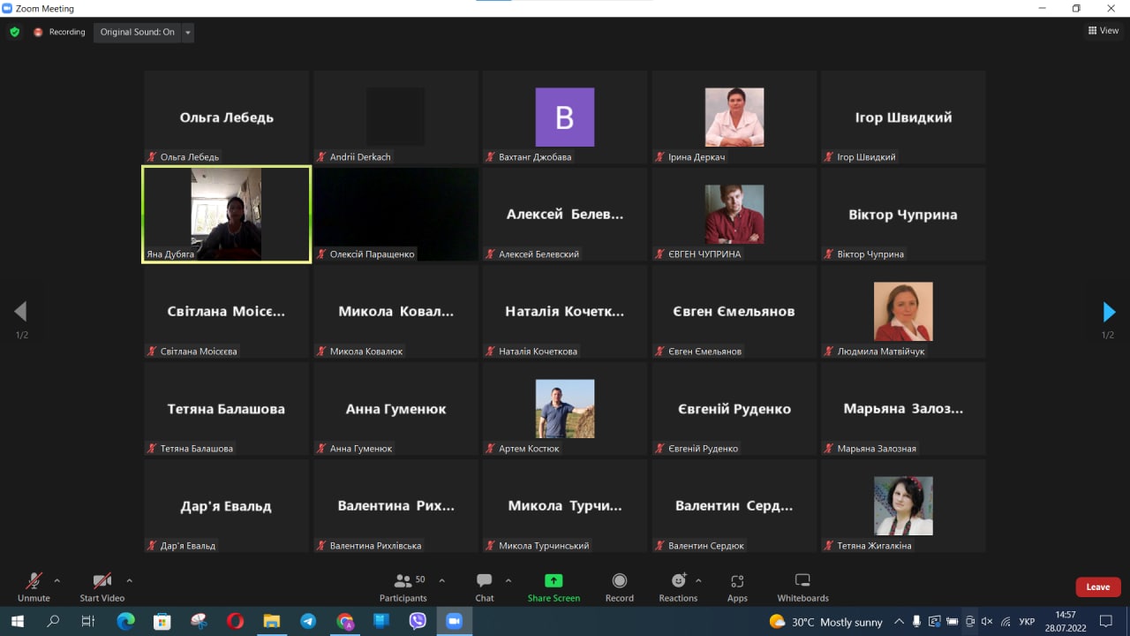Toggle the Original Sound: On button

point(137,32)
